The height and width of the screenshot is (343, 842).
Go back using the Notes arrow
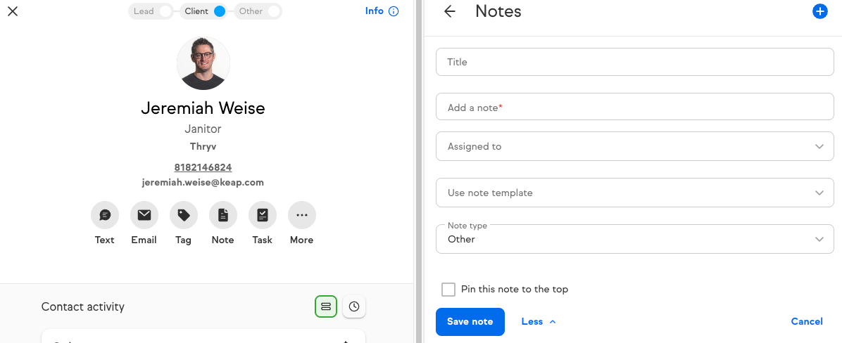point(449,11)
